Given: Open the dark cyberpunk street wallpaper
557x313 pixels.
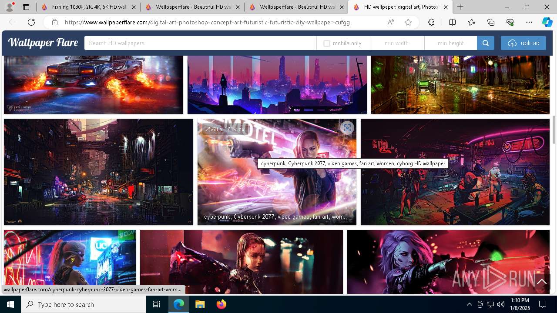Looking at the screenshot, I should click(x=98, y=172).
